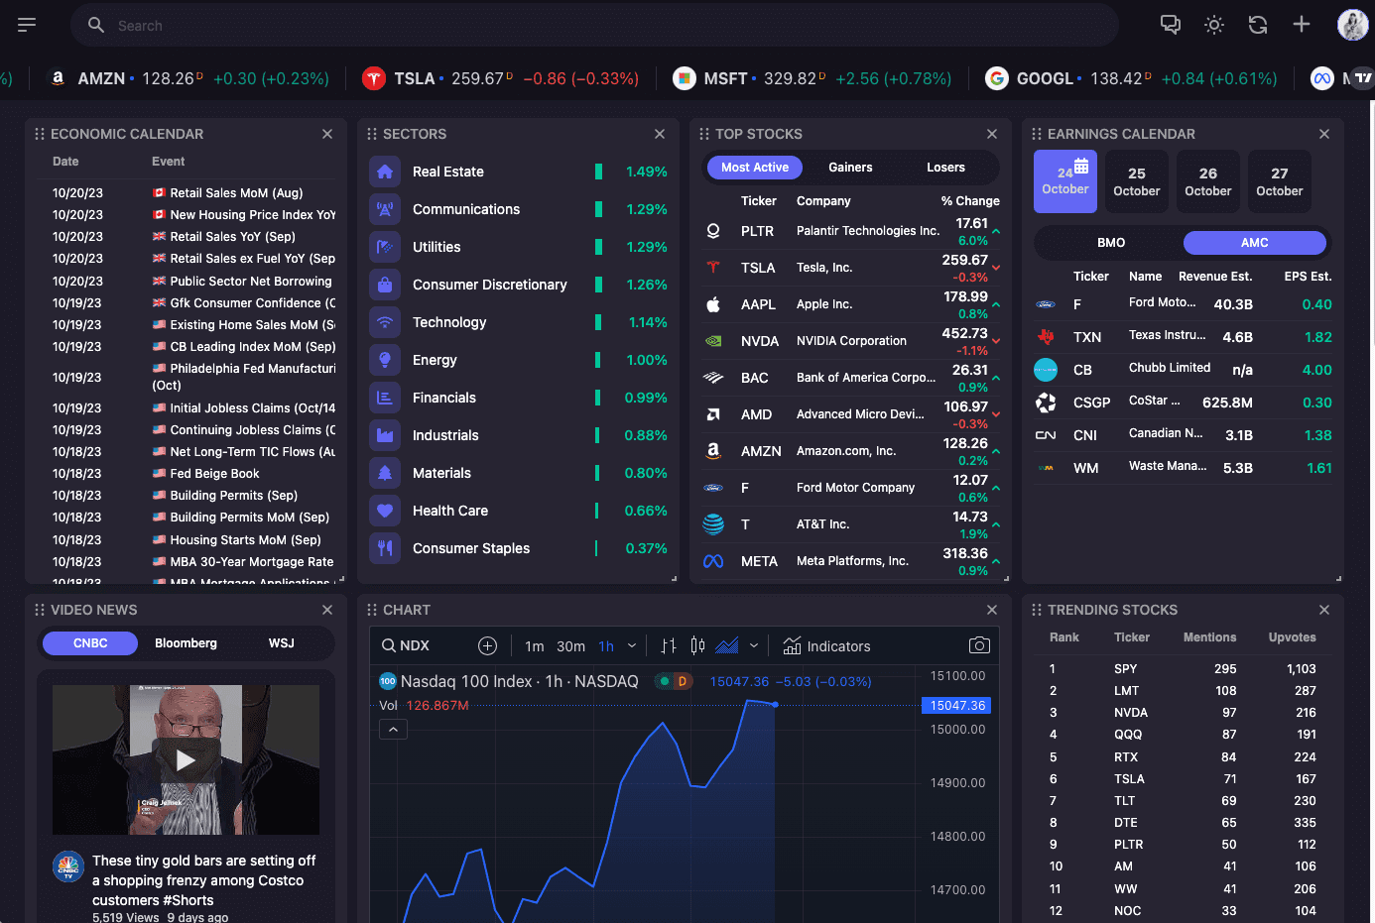Screen dimensions: 1375x923
Task: Click the Materials sector icon
Action: tap(385, 473)
